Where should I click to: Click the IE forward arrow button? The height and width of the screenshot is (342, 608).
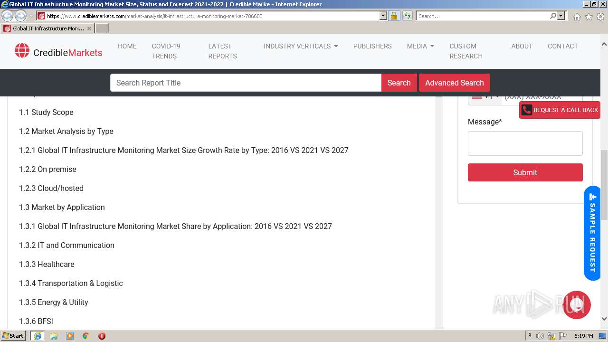point(20,16)
